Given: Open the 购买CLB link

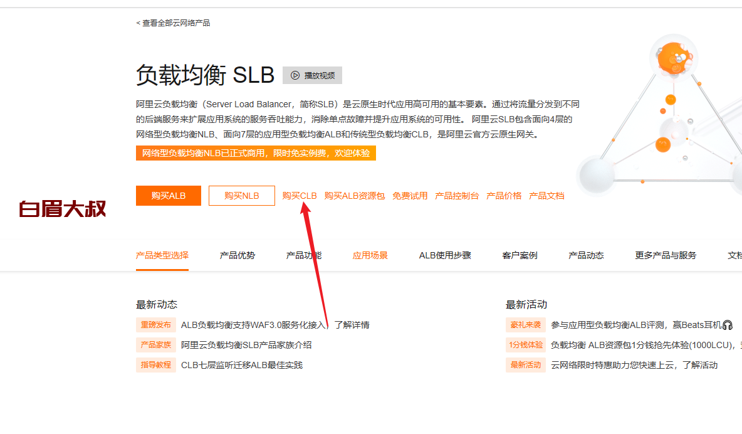Looking at the screenshot, I should [300, 196].
